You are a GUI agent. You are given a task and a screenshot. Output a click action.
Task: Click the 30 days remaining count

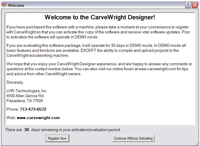coord(26,130)
